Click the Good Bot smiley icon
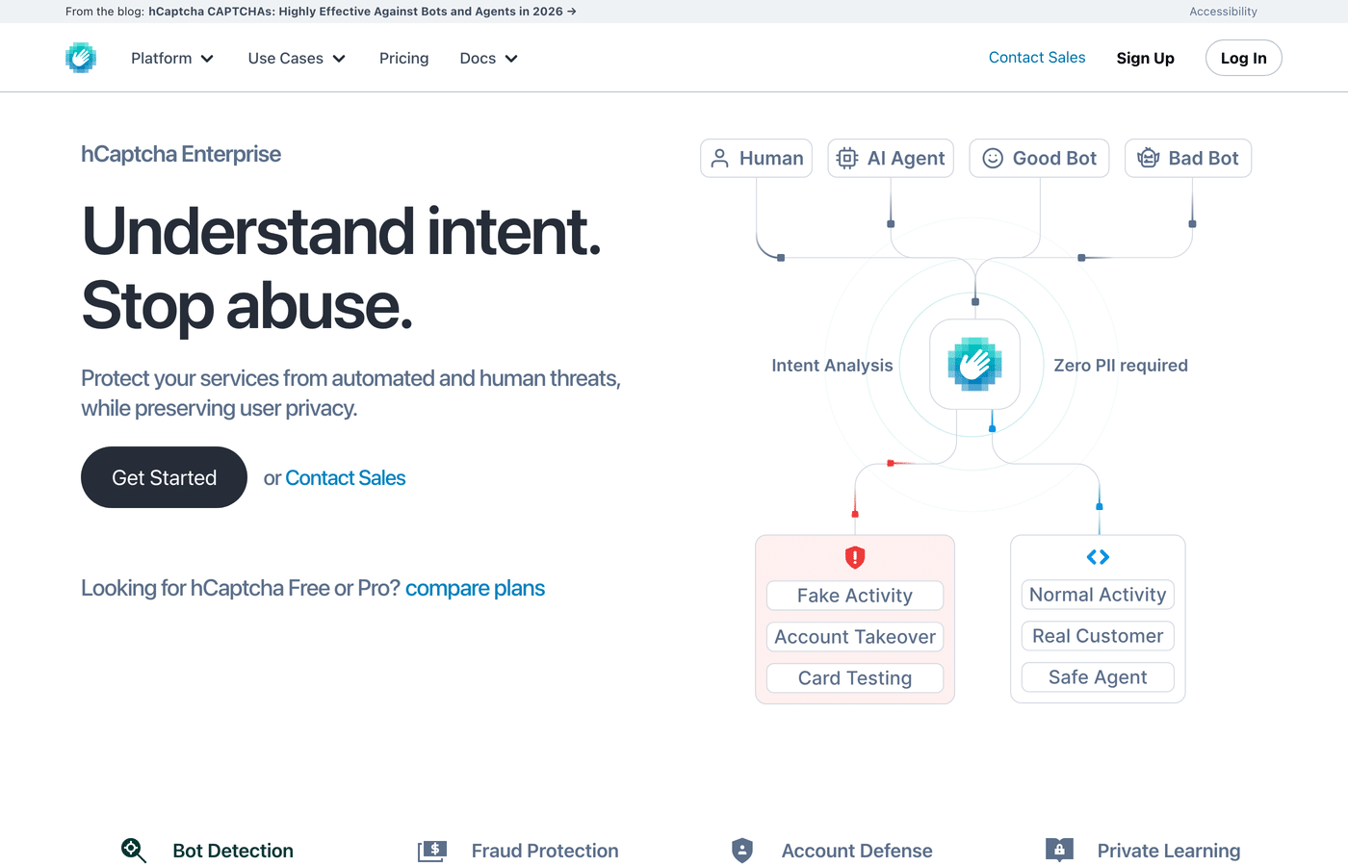The height and width of the screenshot is (866, 1348). click(x=993, y=159)
